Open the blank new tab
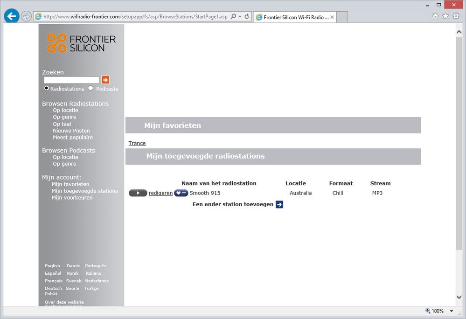 tap(342, 17)
